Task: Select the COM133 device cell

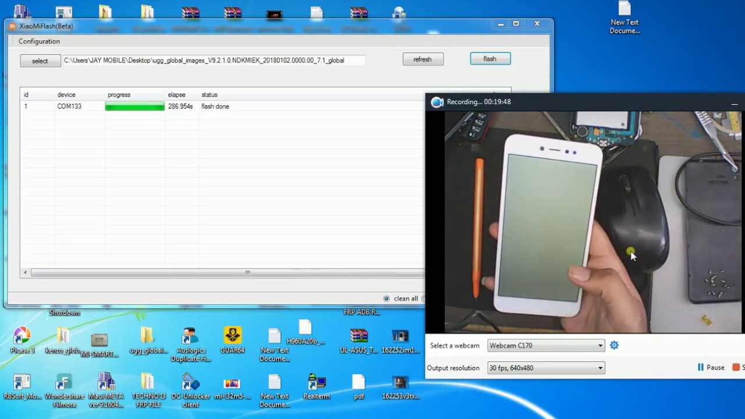Action: (69, 106)
